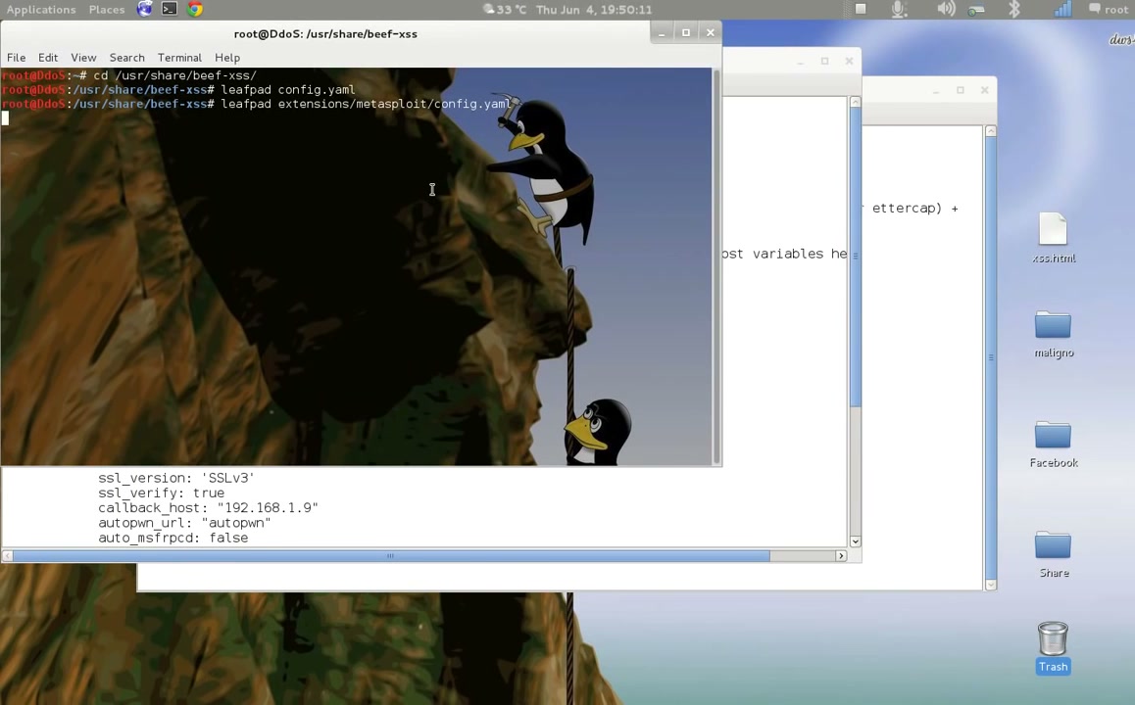Click the screen recording stop icon in panel
The image size is (1135, 705).
[861, 9]
